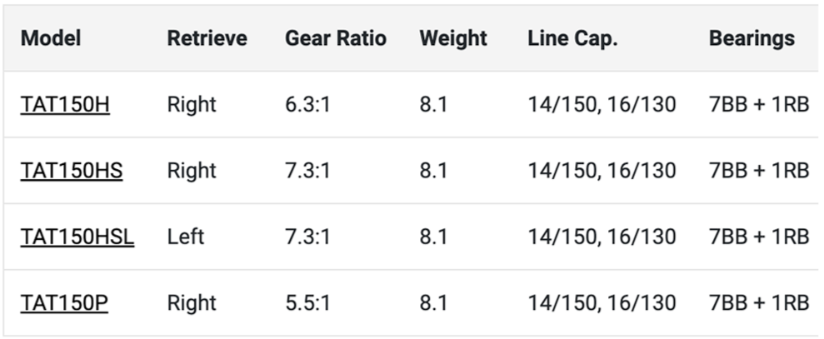Click the 6.3:1 gear ratio cell
Screen dimensions: 824x339
(x=307, y=105)
